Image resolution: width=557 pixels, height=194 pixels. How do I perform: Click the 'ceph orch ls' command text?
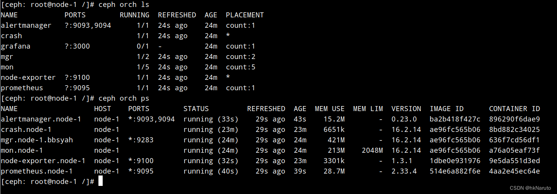(124, 5)
